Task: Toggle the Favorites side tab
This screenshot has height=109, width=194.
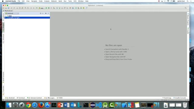Action: (x=3, y=90)
